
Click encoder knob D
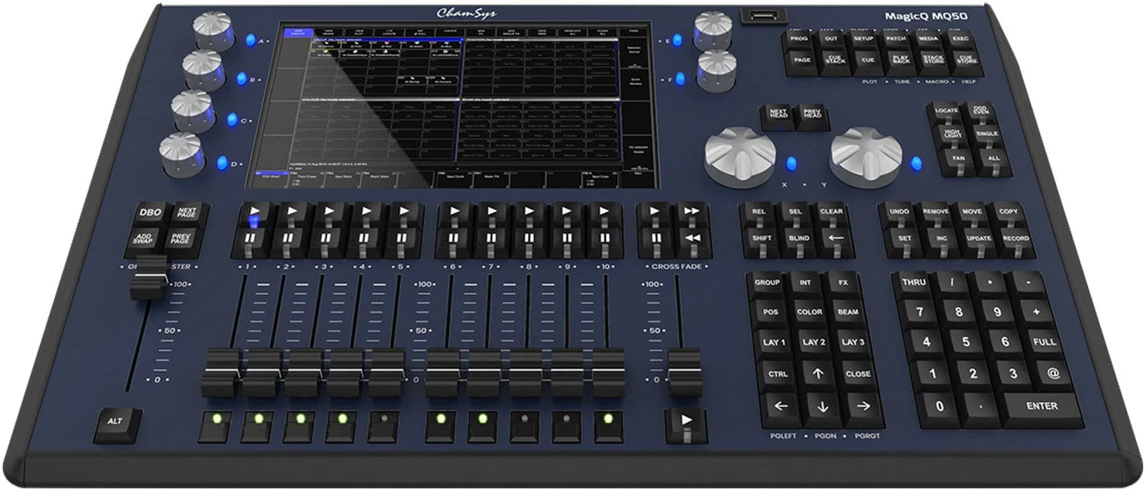click(x=182, y=155)
